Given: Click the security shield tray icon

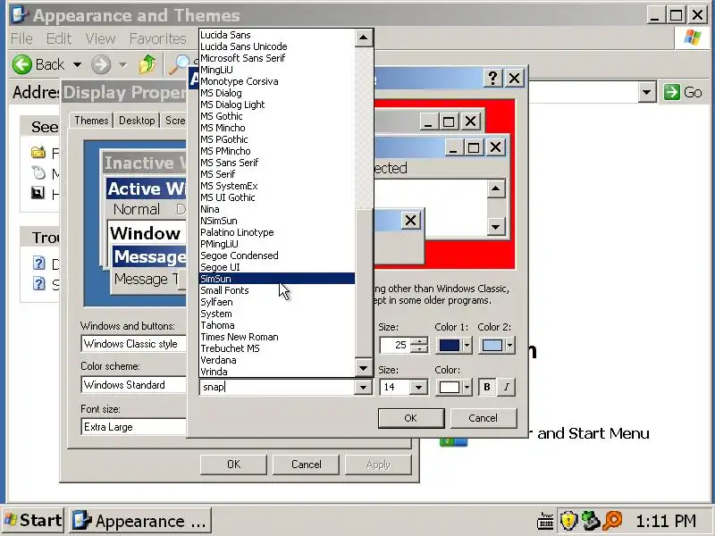Looking at the screenshot, I should (x=568, y=521).
